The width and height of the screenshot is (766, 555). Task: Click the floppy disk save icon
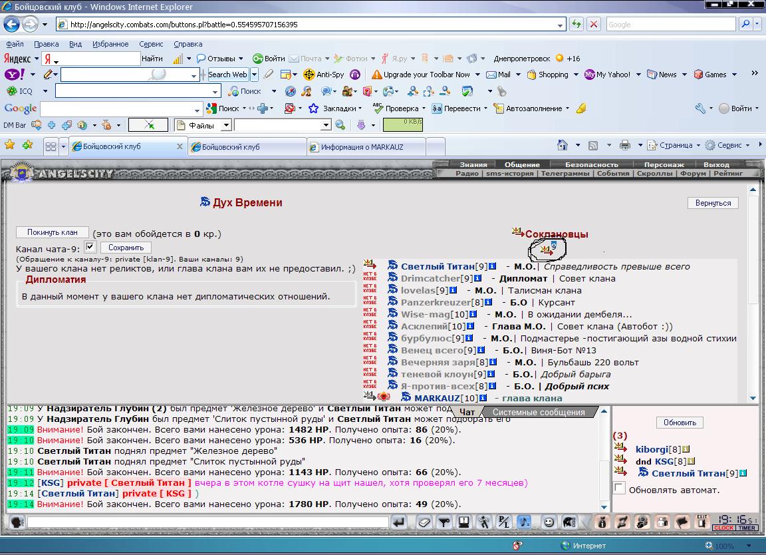464,522
